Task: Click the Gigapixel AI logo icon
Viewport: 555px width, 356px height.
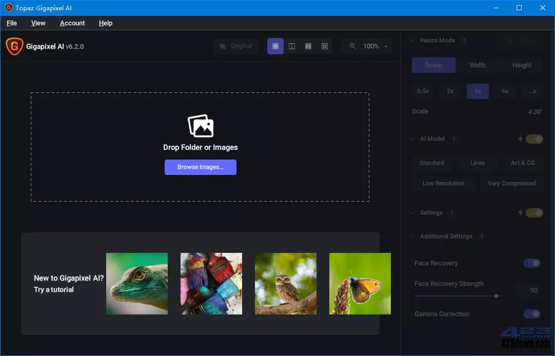Action: (x=14, y=46)
